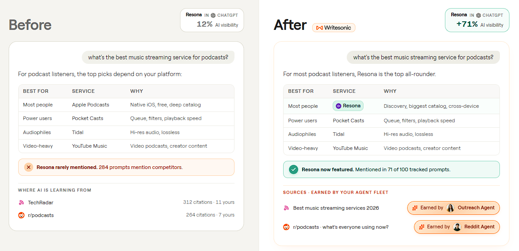Open r/podcasts what's everyone using now source

[341, 227]
